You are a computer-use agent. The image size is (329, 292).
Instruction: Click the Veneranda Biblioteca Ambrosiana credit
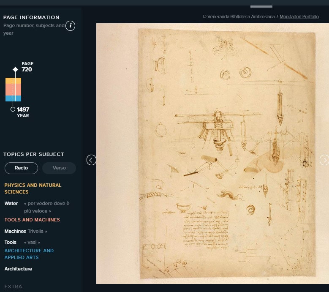click(x=239, y=16)
